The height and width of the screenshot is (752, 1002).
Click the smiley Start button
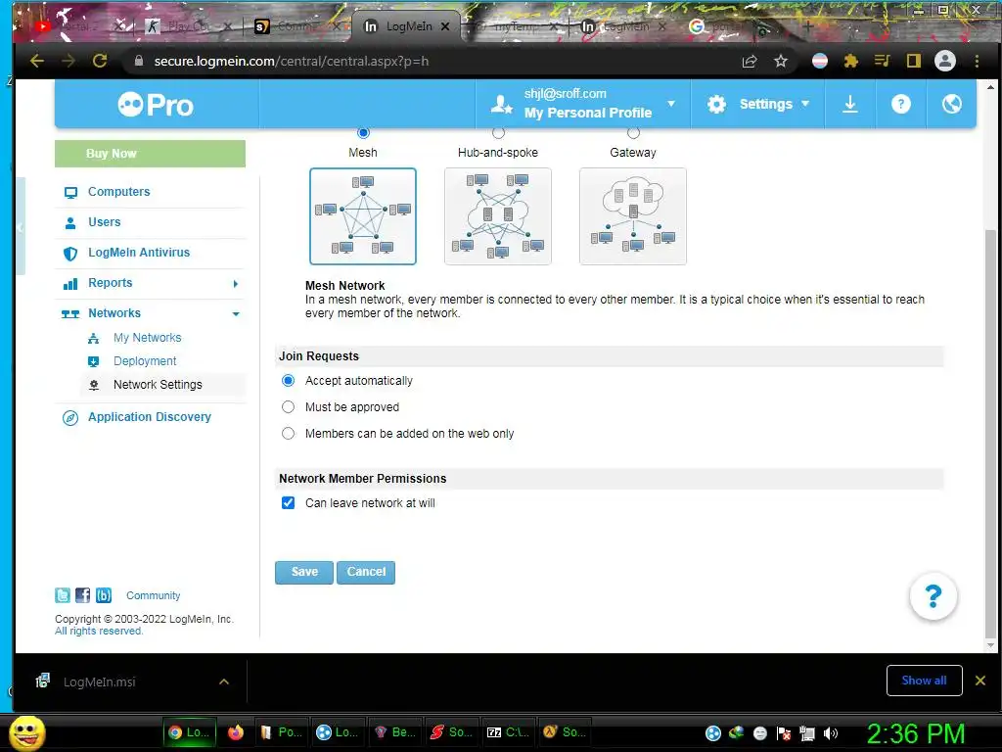[27, 732]
